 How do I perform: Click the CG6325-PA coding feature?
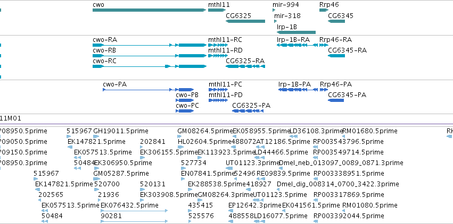248,111
